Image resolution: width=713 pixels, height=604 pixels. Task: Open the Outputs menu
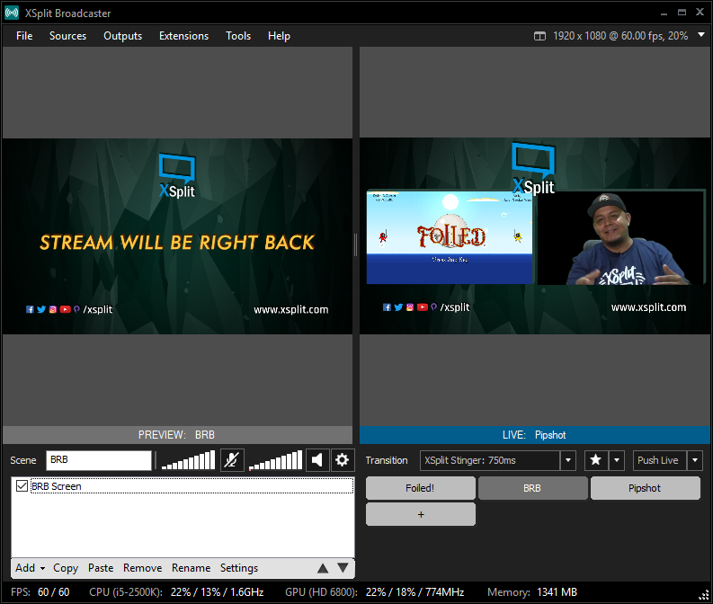[x=123, y=36]
